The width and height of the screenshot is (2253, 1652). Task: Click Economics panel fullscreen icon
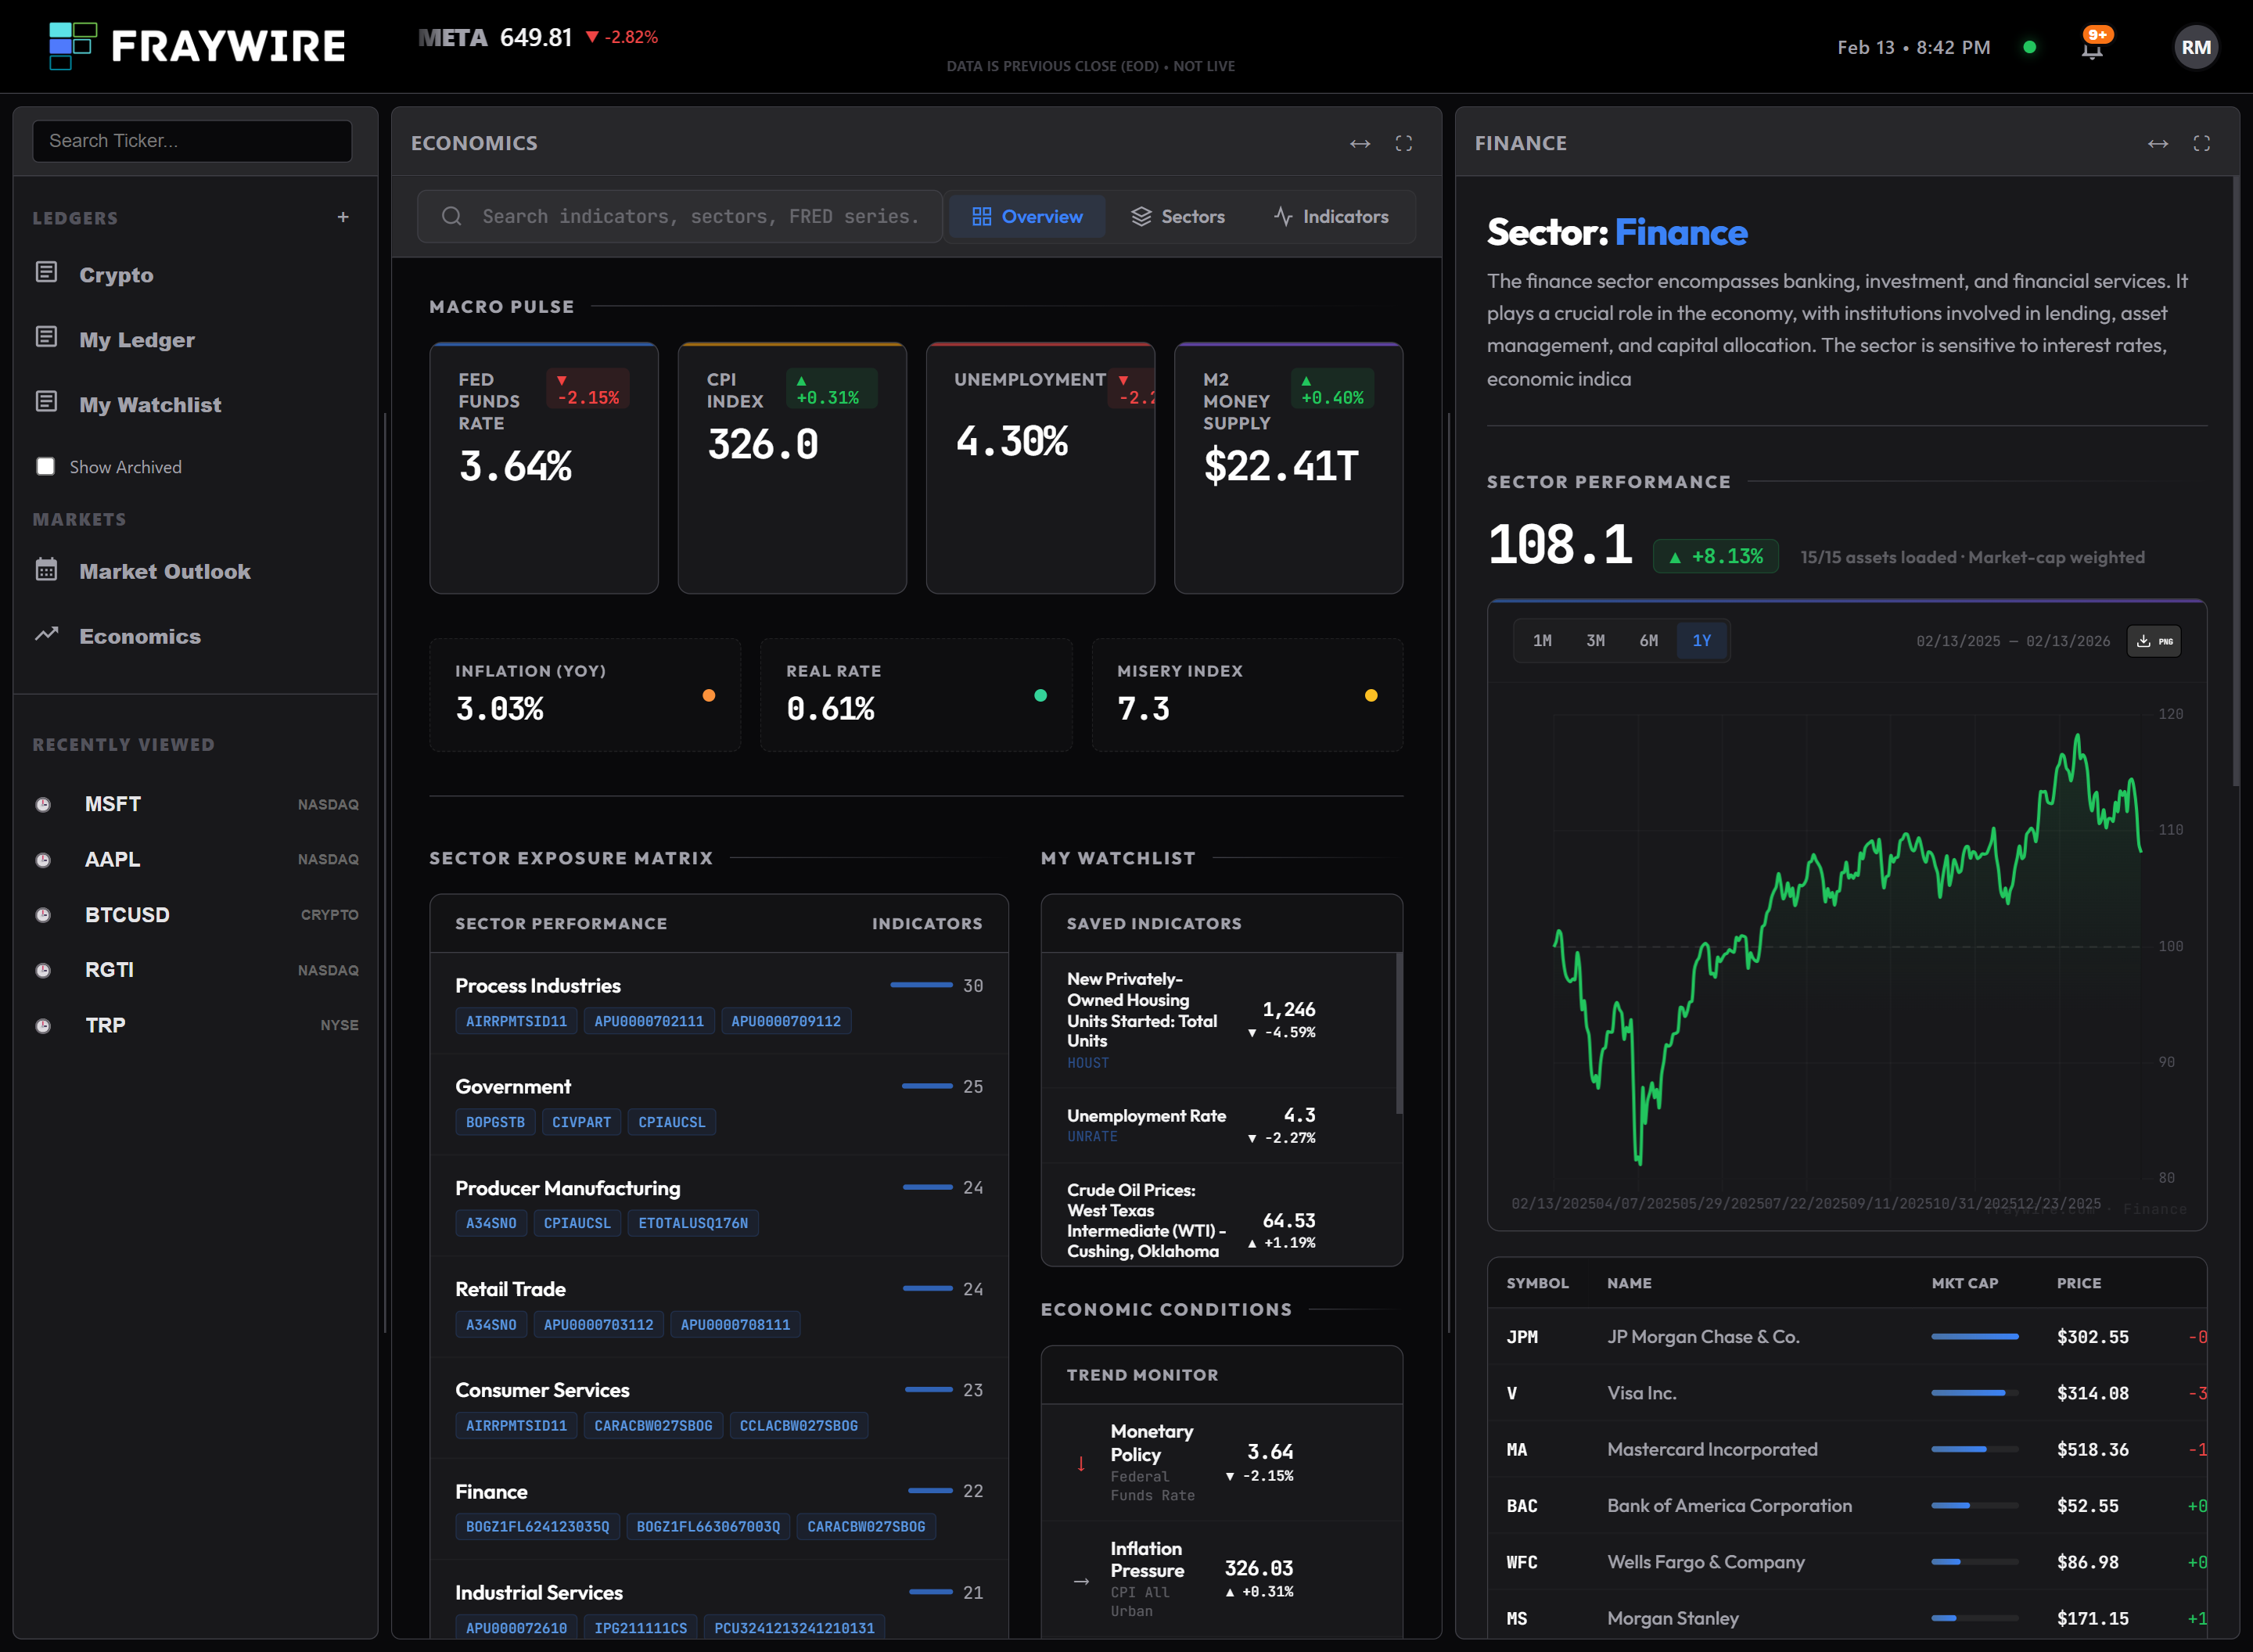click(x=1403, y=144)
